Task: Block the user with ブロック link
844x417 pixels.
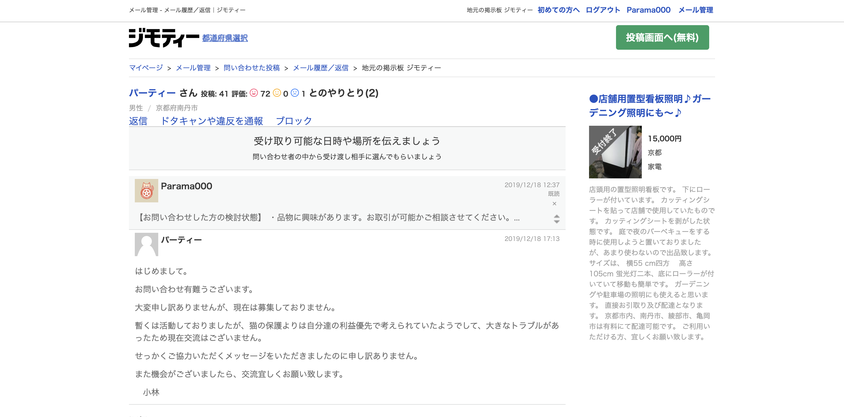Action: coord(294,121)
